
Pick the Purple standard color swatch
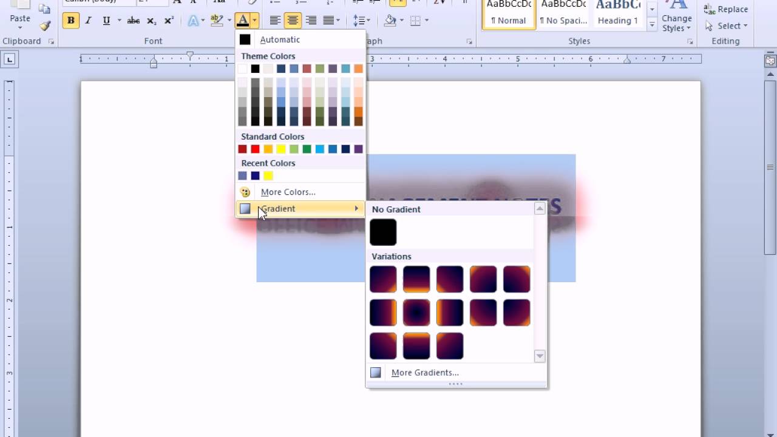pyautogui.click(x=358, y=149)
